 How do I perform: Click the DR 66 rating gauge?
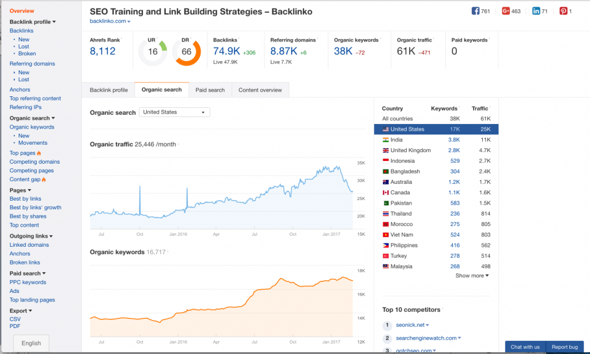coord(187,51)
